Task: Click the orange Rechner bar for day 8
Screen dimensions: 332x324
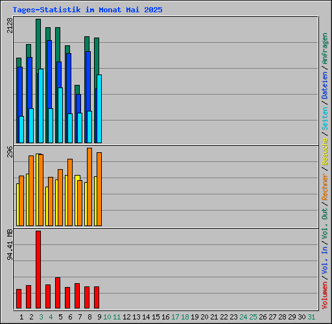Action: point(89,187)
